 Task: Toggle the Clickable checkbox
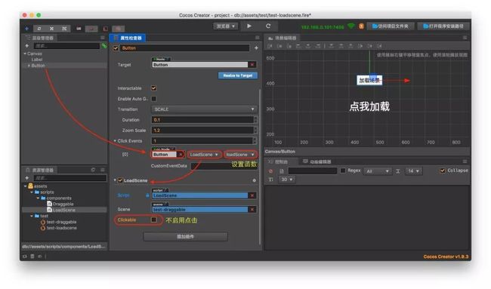154,220
